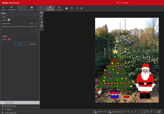Open the Füllung Farbe color dropdown
The height and width of the screenshot is (114, 164).
tap(9, 39)
